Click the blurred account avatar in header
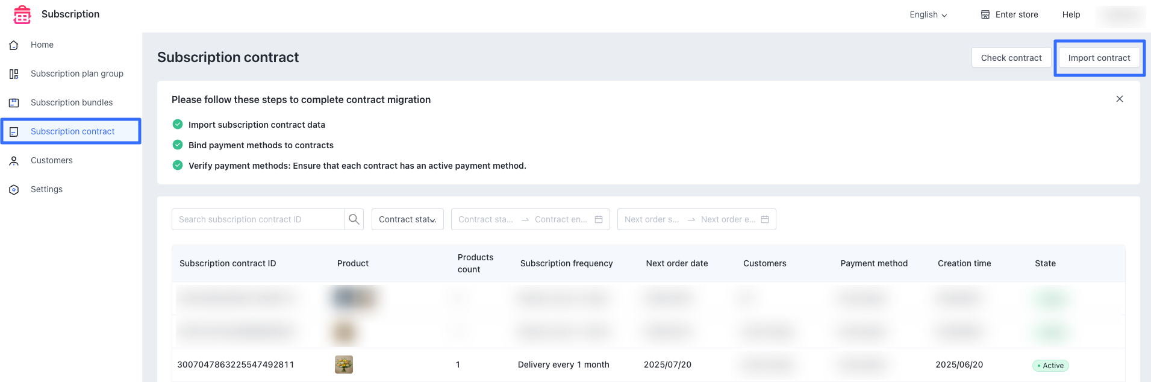The image size is (1151, 382). [1121, 15]
